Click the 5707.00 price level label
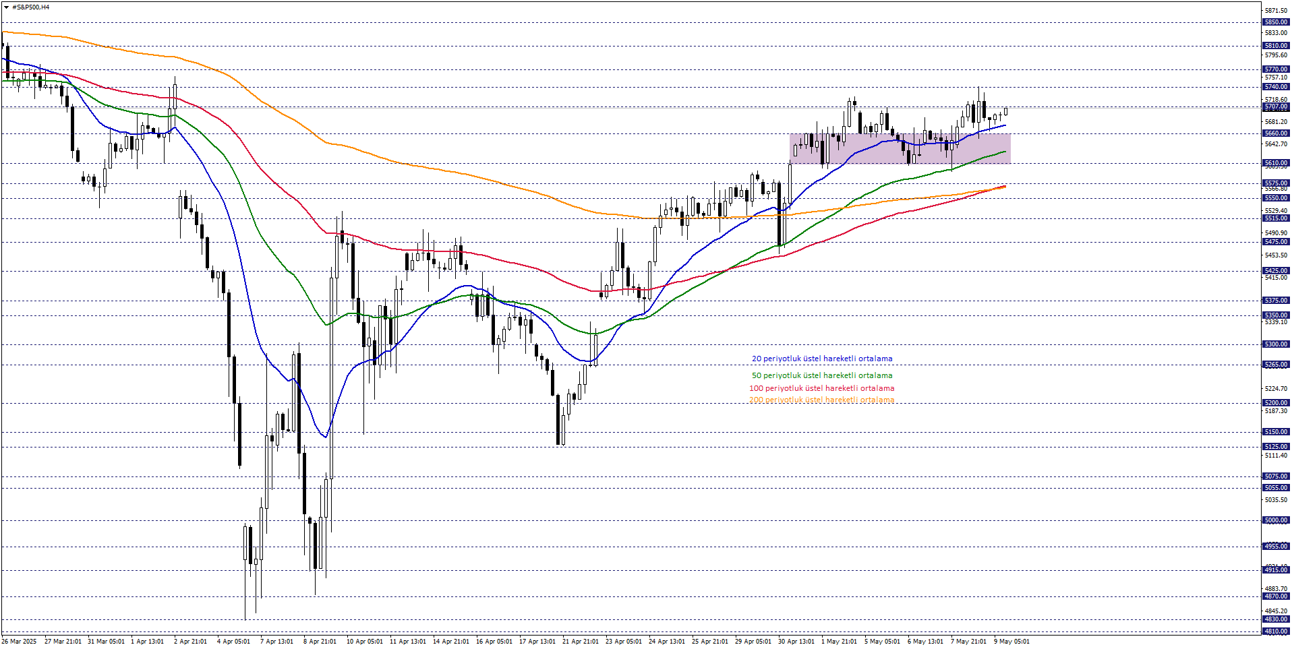1292x649 pixels. pyautogui.click(x=1276, y=107)
